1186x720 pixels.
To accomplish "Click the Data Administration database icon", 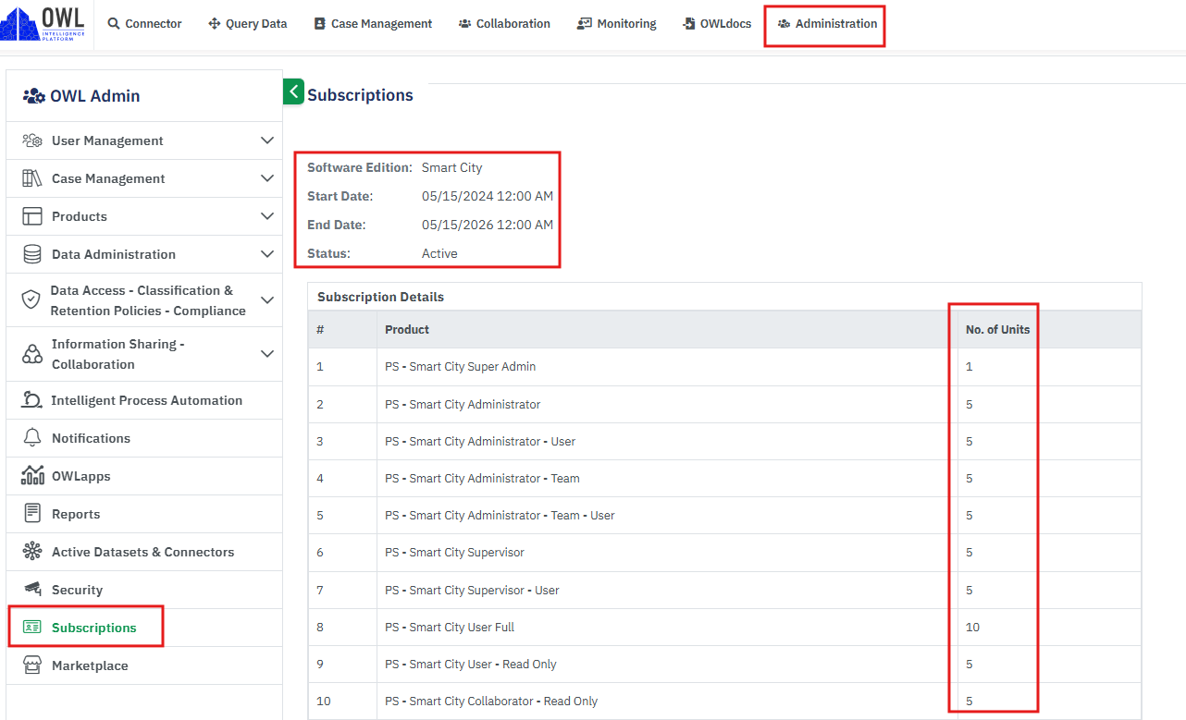I will click(x=32, y=254).
